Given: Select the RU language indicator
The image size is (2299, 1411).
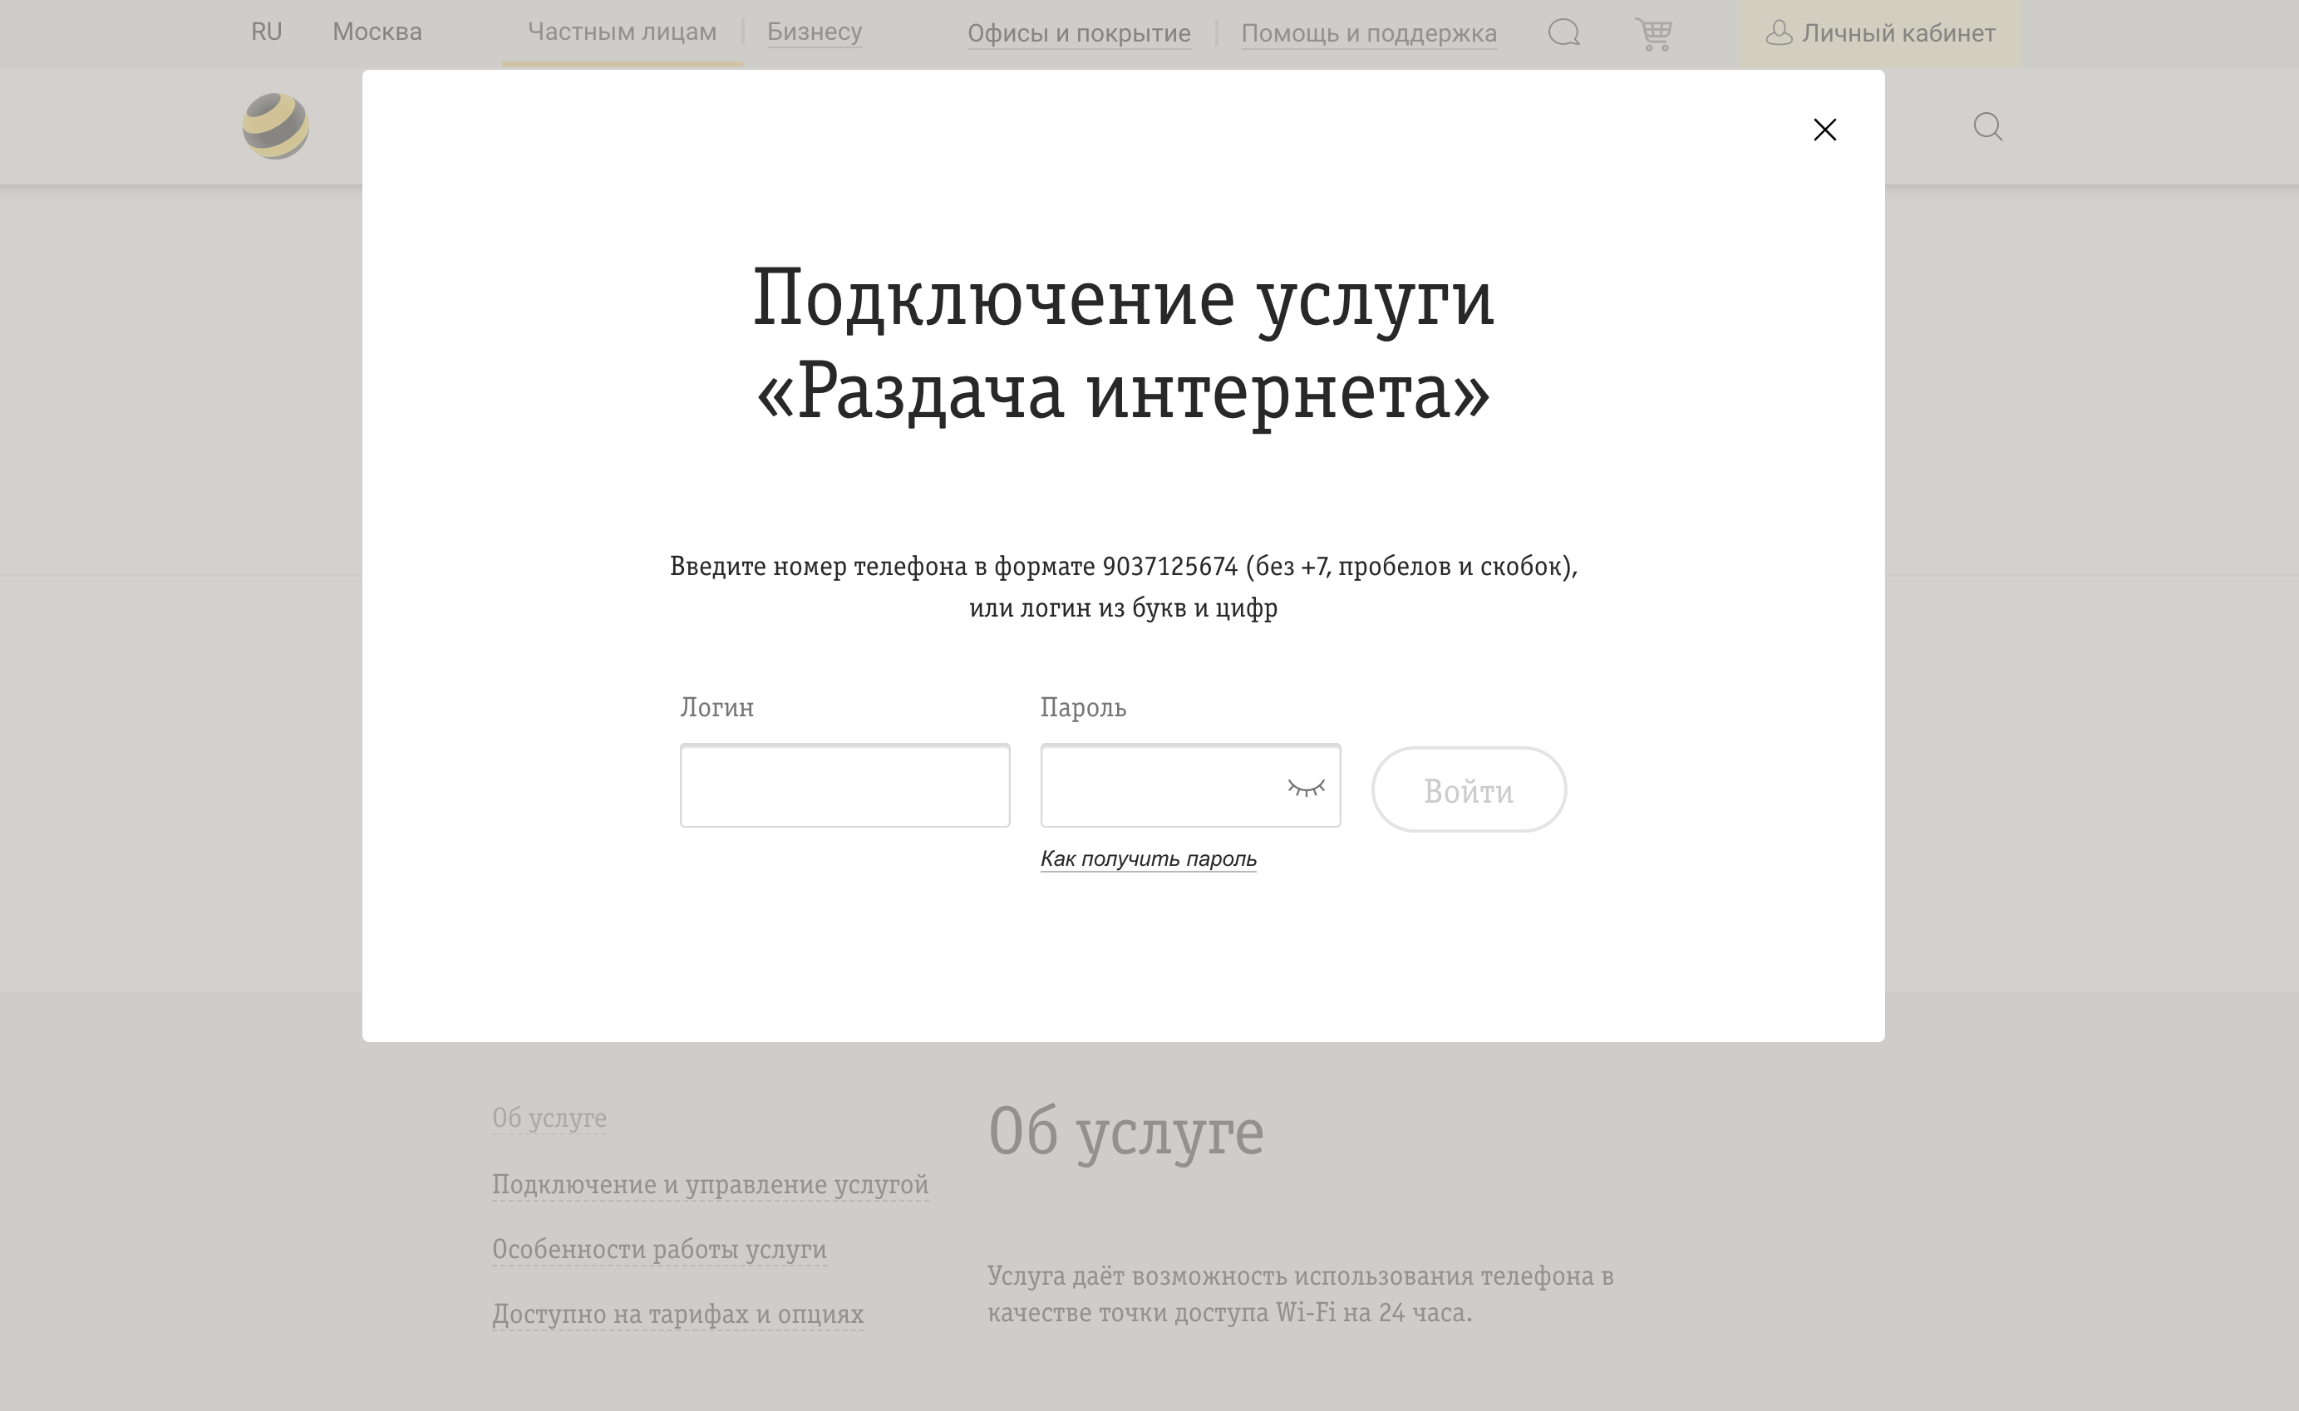Looking at the screenshot, I should pyautogui.click(x=265, y=32).
